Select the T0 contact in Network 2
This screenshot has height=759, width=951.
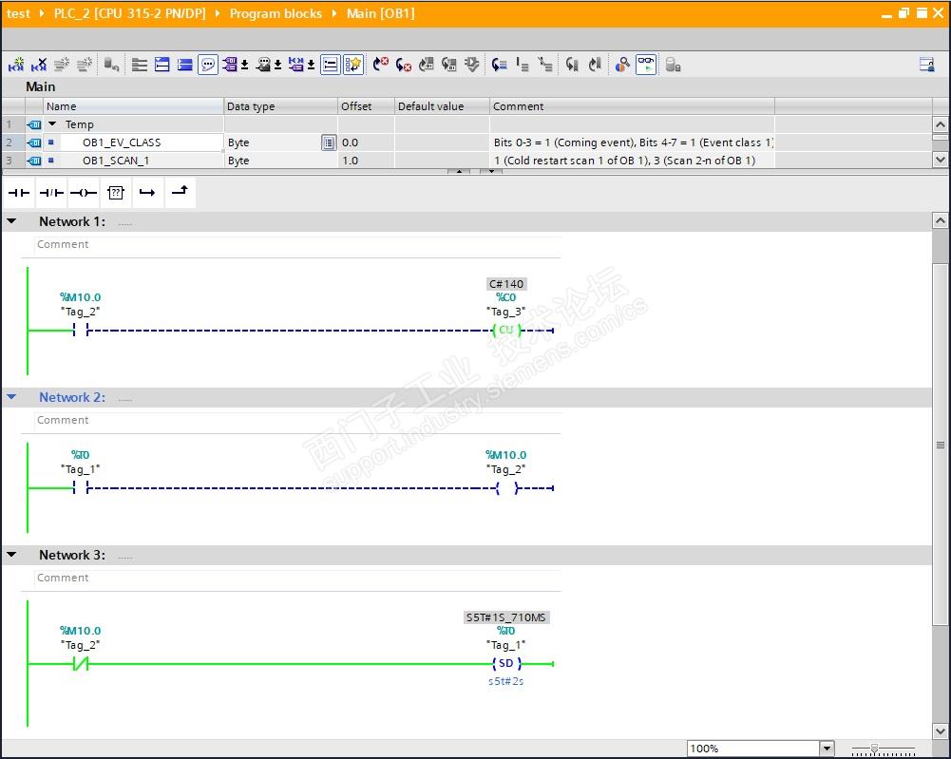tap(81, 487)
